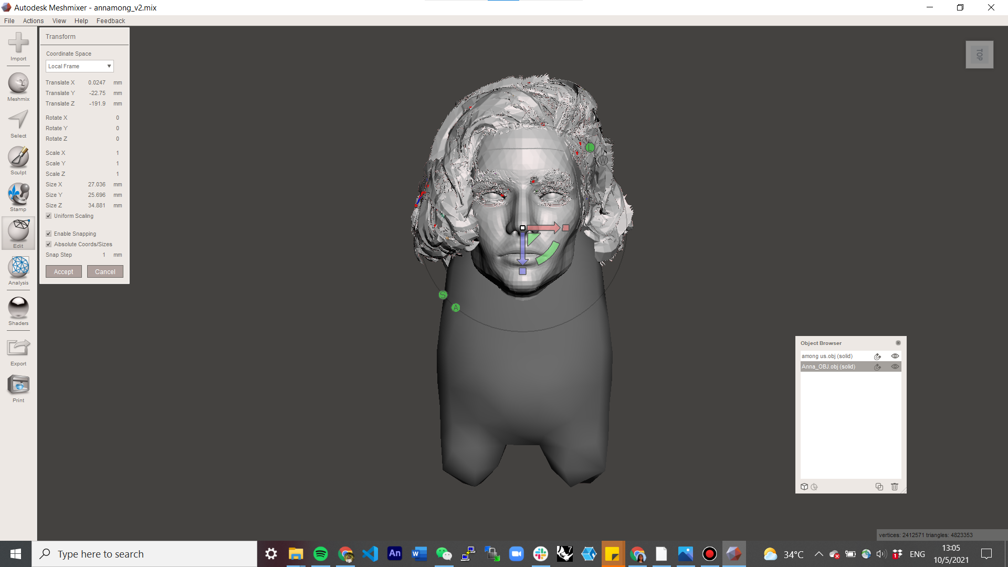1008x567 pixels.
Task: Uncheck Uniform Scaling
Action: pyautogui.click(x=48, y=216)
